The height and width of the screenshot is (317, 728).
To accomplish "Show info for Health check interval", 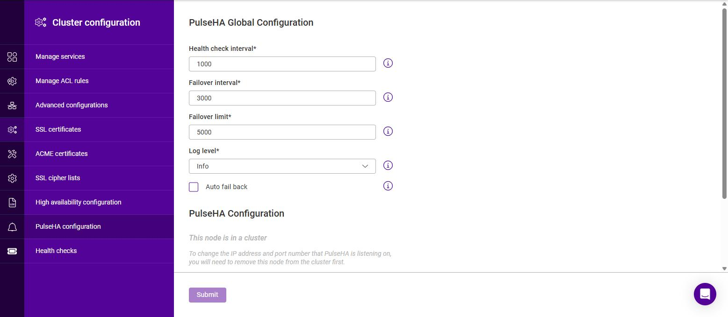I will [x=388, y=63].
